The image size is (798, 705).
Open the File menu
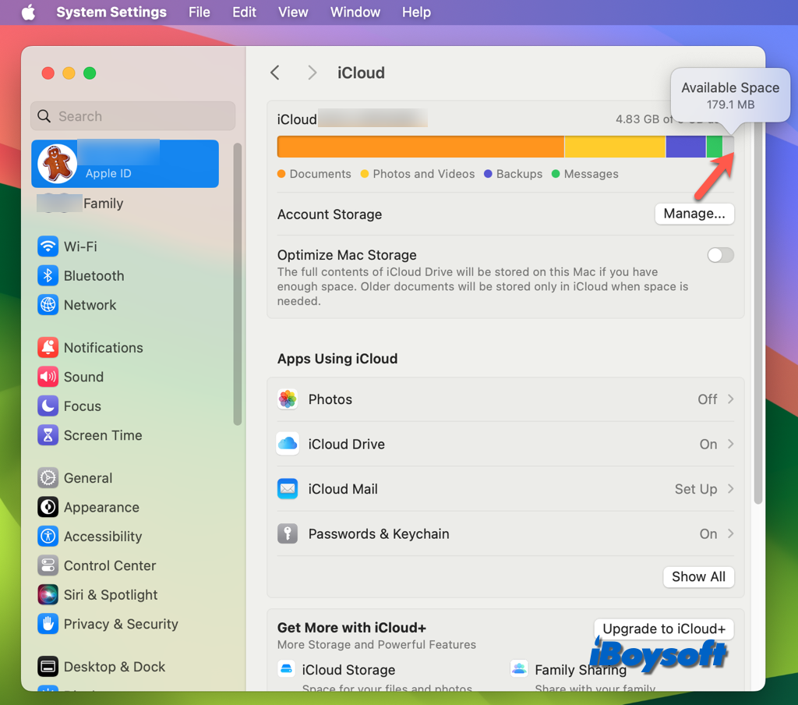point(199,12)
